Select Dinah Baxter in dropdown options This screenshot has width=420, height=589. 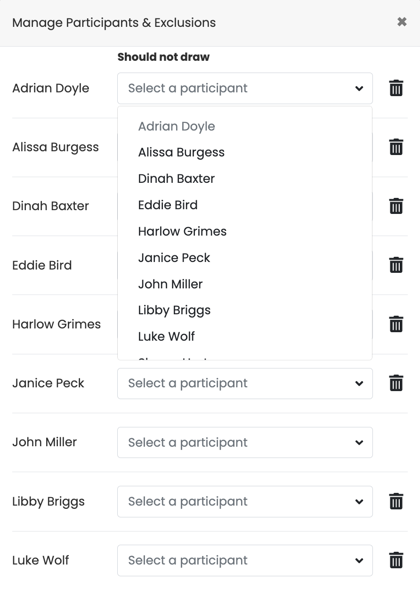[176, 179]
